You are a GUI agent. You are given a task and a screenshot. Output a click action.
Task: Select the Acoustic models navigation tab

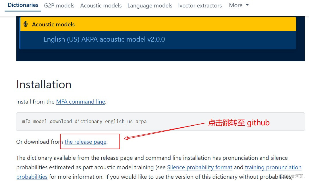[101, 5]
